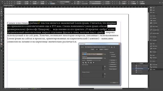The image size is (163, 91).
Task: Select the Gradient Swatch tool
Action: pyautogui.click(x=1, y=32)
